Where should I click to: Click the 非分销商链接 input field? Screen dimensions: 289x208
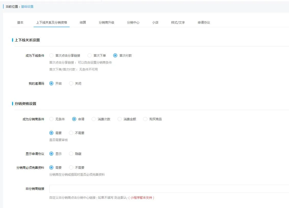(x=169, y=189)
